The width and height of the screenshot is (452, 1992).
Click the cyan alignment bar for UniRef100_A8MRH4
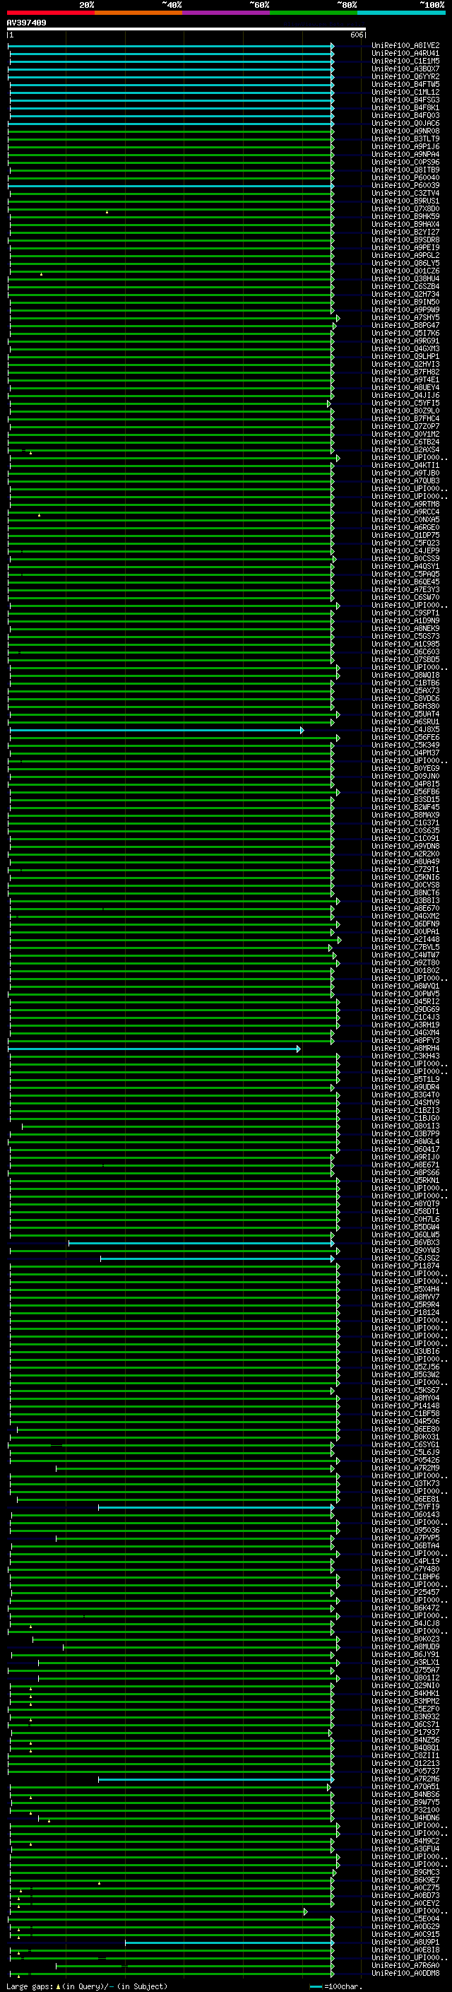point(154,1049)
